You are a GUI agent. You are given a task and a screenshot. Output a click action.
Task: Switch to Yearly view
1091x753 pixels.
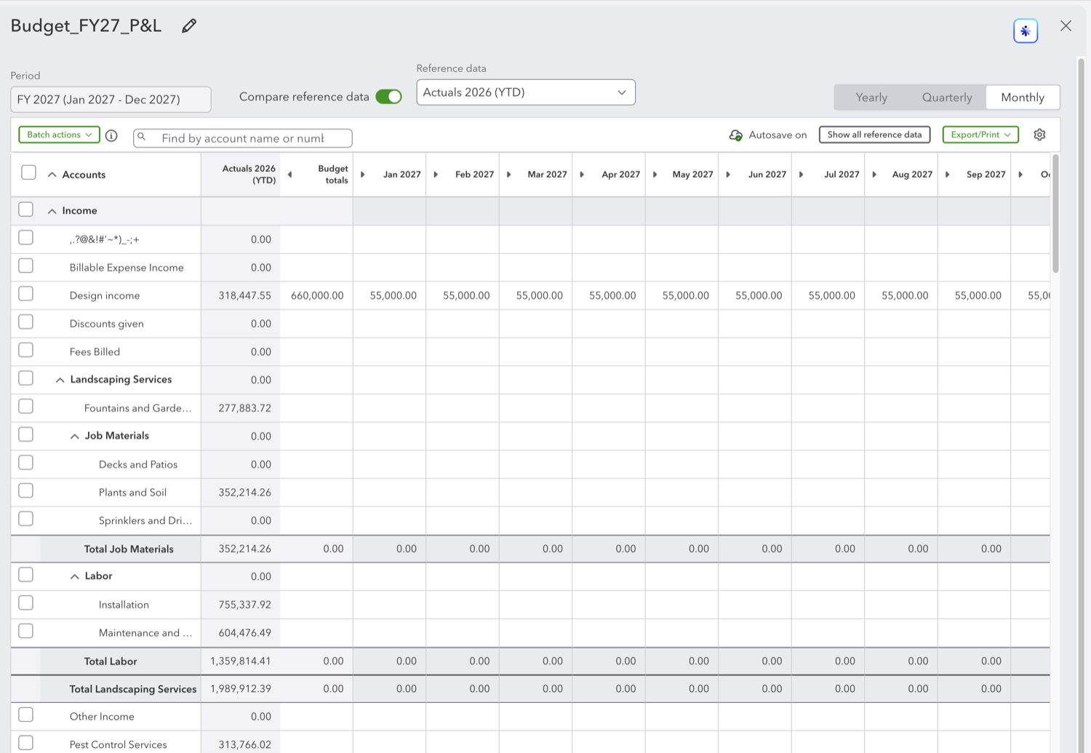(x=871, y=97)
